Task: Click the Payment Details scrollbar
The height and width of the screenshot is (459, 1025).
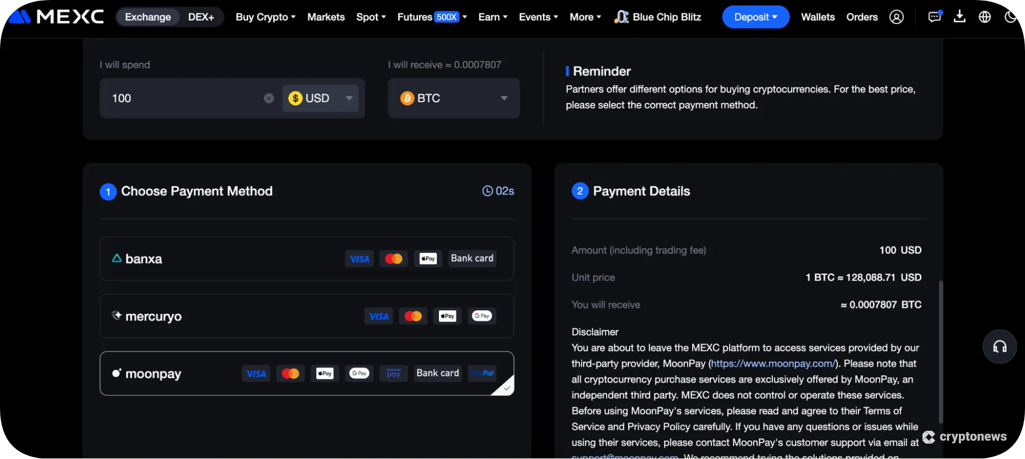Action: tap(940, 352)
